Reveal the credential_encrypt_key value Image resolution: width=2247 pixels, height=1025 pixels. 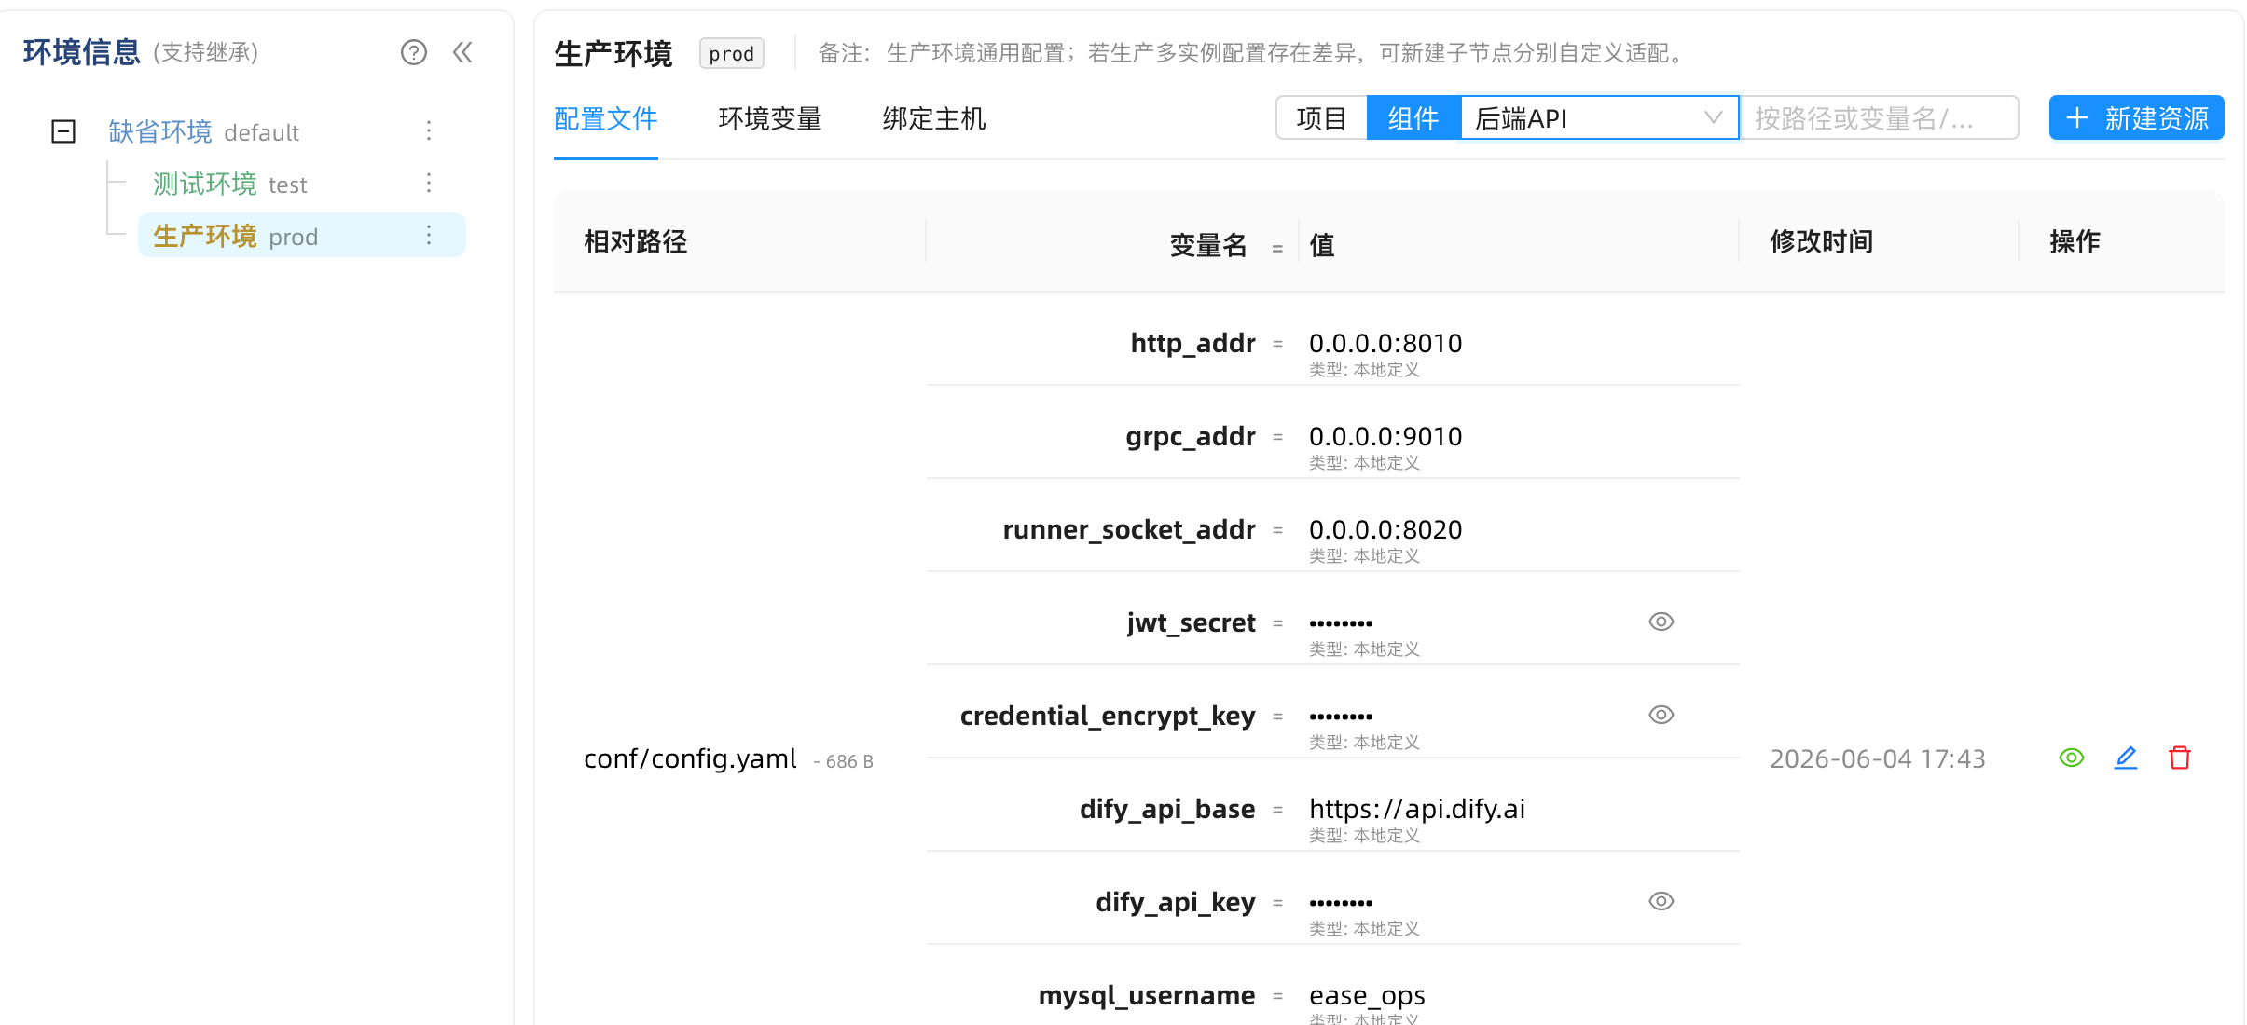tap(1661, 715)
